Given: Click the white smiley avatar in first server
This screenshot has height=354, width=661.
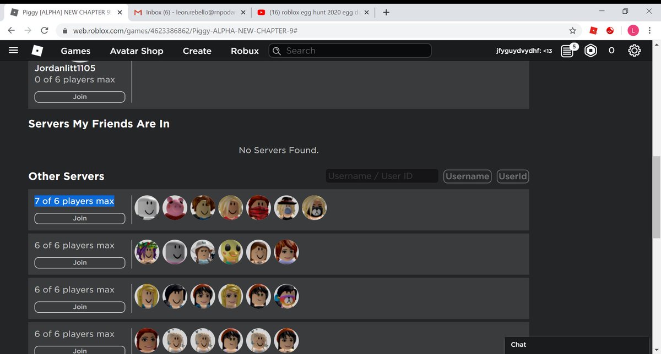Looking at the screenshot, I should point(147,207).
